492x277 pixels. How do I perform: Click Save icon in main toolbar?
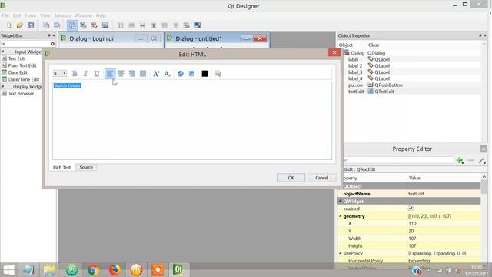(x=31, y=25)
